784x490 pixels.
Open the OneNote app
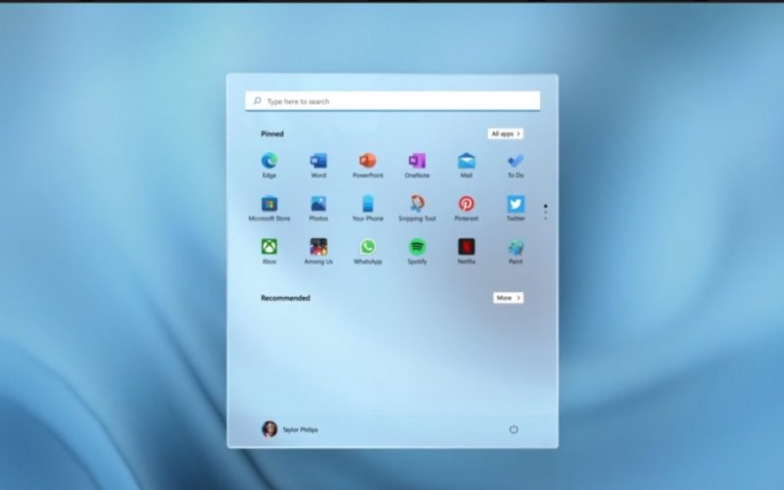[x=417, y=165]
